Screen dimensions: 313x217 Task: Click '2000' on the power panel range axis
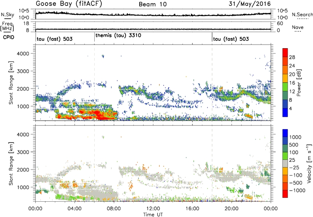(x=23, y=89)
